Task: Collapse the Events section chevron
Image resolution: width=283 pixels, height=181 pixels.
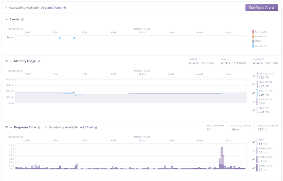Action: (x=7, y=19)
